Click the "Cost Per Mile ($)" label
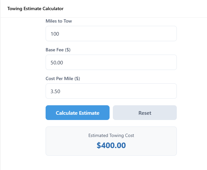 [63, 79]
